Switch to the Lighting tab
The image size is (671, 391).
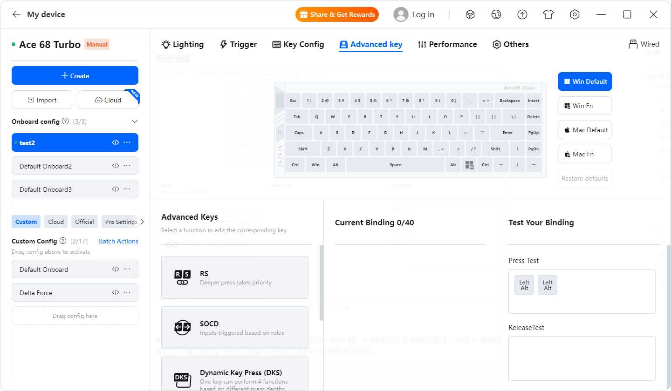(183, 44)
